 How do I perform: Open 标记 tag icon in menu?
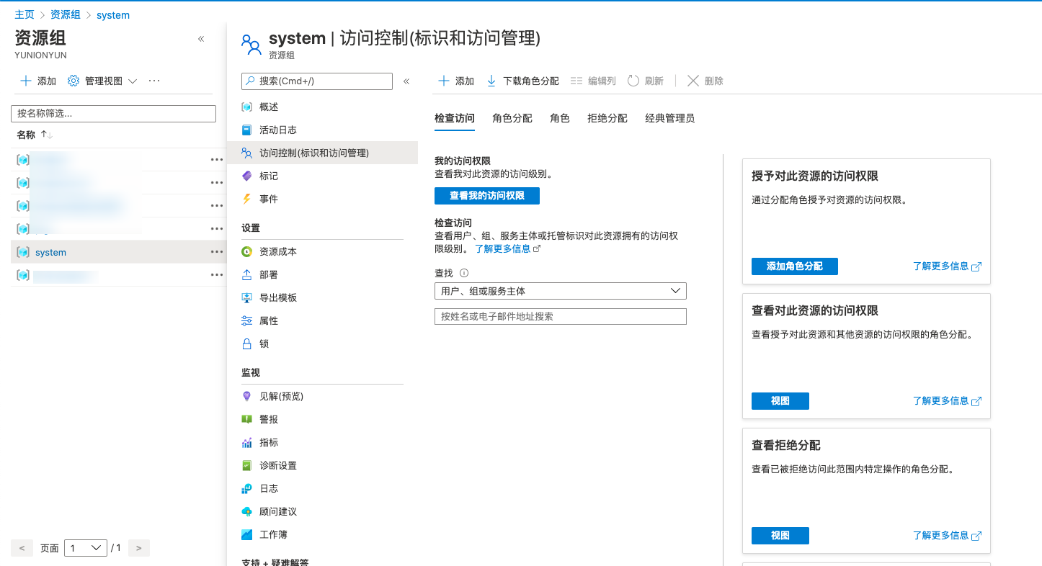pyautogui.click(x=247, y=176)
